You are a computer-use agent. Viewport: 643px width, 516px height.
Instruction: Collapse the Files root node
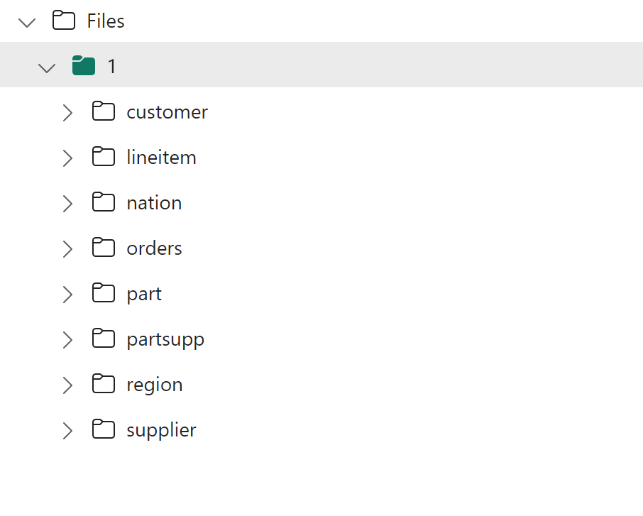[27, 23]
